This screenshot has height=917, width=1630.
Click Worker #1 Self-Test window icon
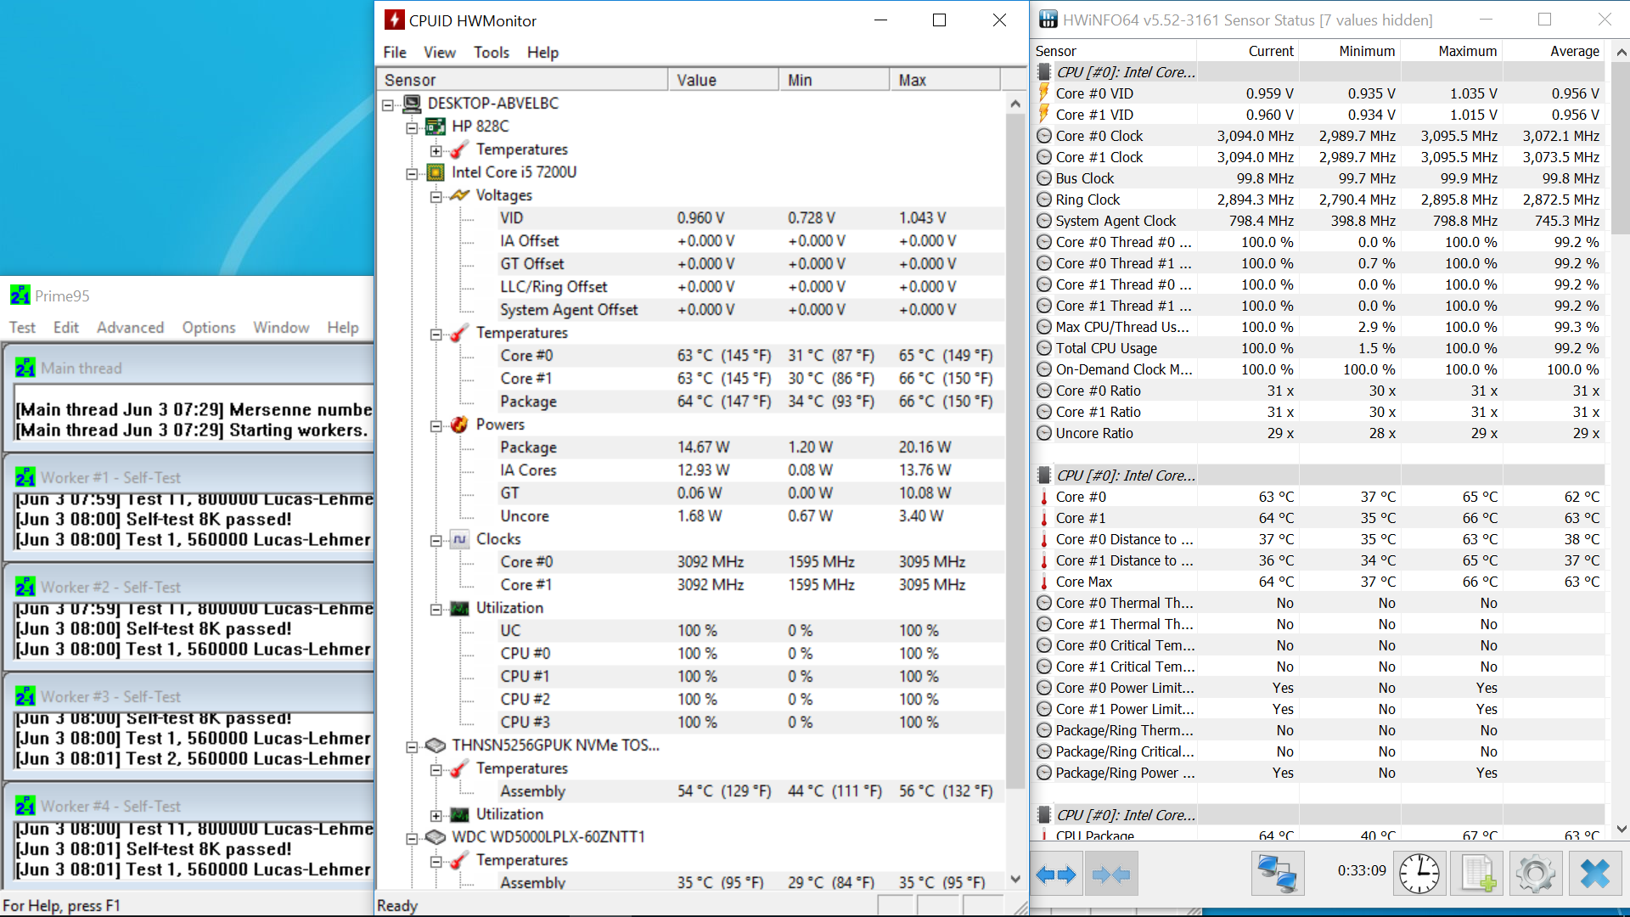tap(25, 477)
